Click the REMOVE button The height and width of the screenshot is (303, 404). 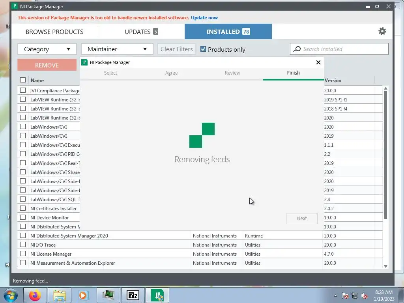47,65
